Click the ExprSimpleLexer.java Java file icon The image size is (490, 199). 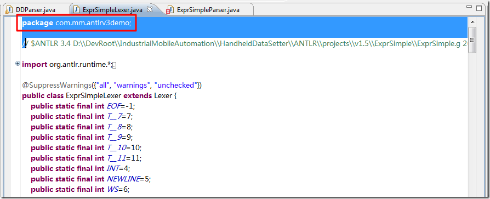[76, 10]
